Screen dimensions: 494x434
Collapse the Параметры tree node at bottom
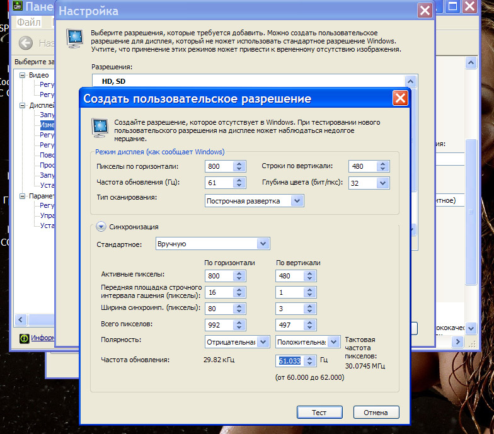click(23, 196)
